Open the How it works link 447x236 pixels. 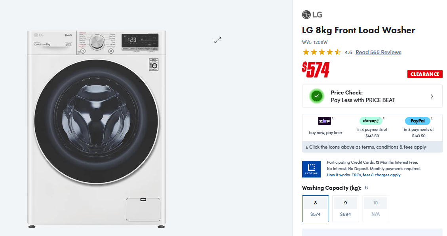pyautogui.click(x=338, y=175)
